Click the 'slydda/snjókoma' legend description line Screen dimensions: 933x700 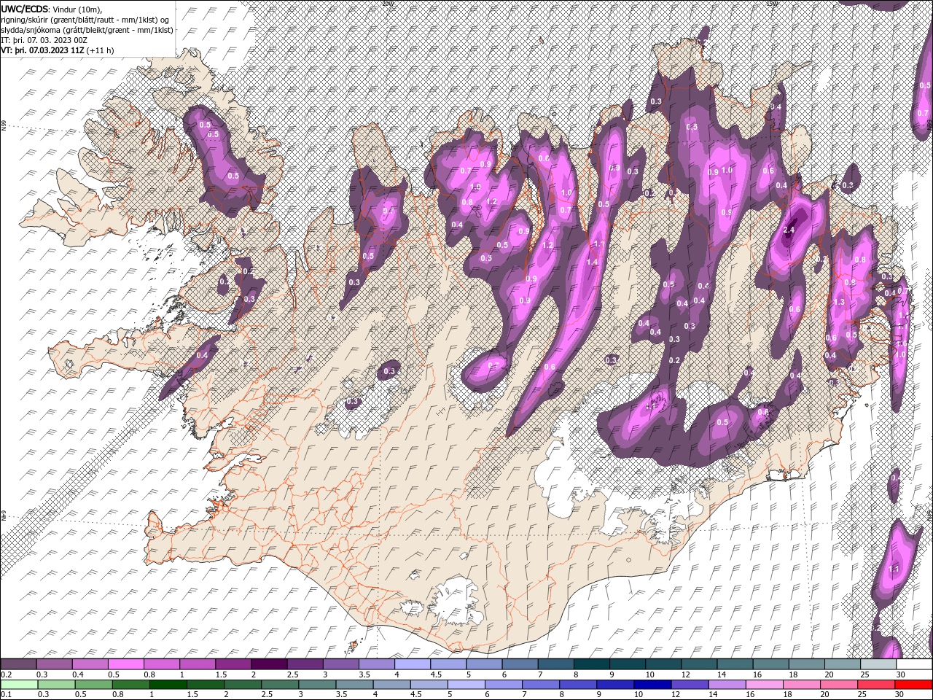pos(87,30)
